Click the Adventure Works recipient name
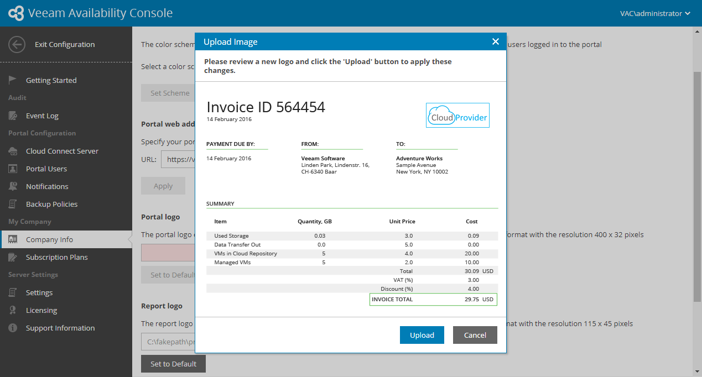Image resolution: width=702 pixels, height=377 pixels. coord(419,159)
